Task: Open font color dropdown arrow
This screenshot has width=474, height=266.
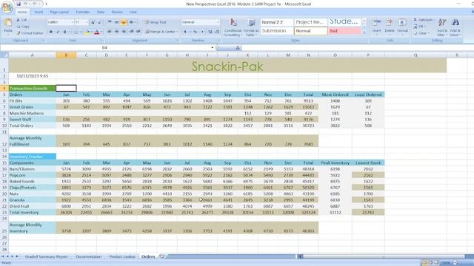Action: pyautogui.click(x=101, y=32)
